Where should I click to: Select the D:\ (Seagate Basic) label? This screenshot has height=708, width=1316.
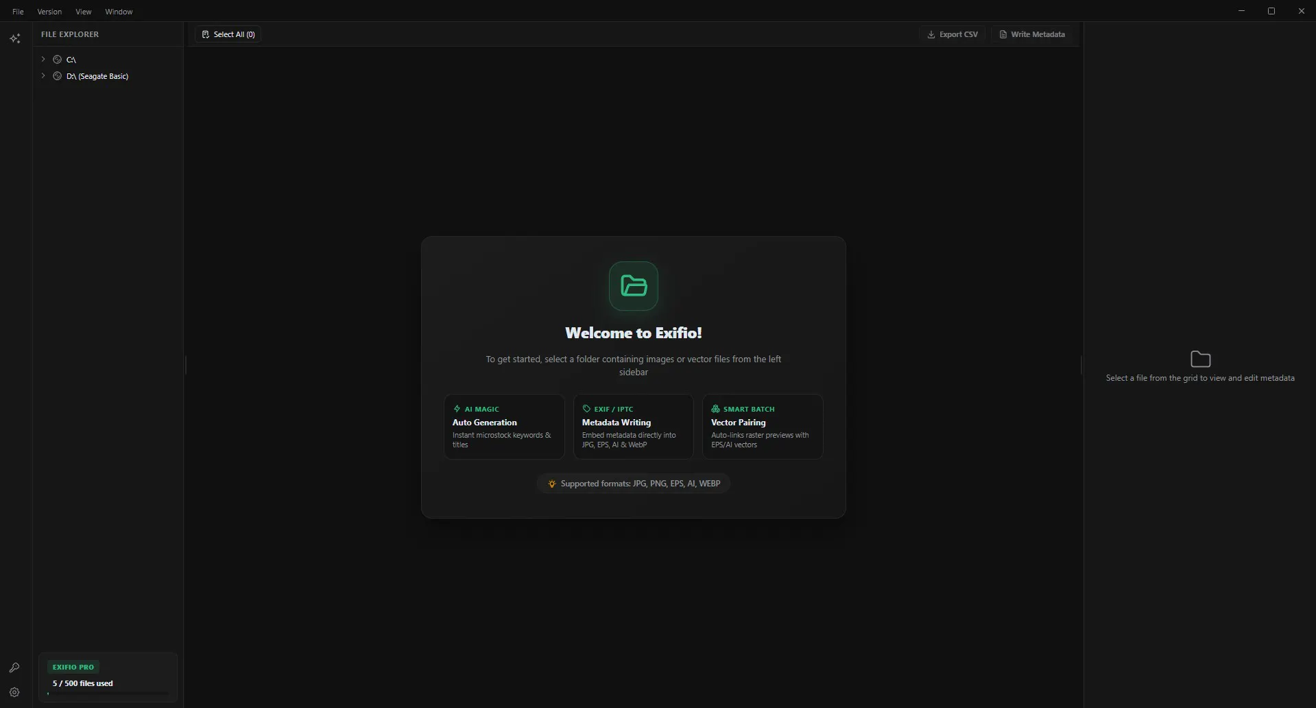[x=97, y=76]
